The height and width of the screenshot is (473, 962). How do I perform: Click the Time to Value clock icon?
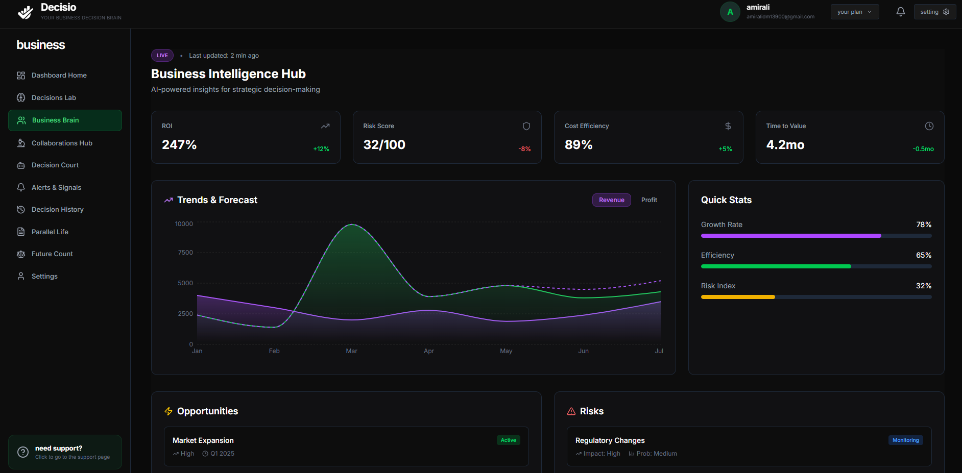[929, 126]
